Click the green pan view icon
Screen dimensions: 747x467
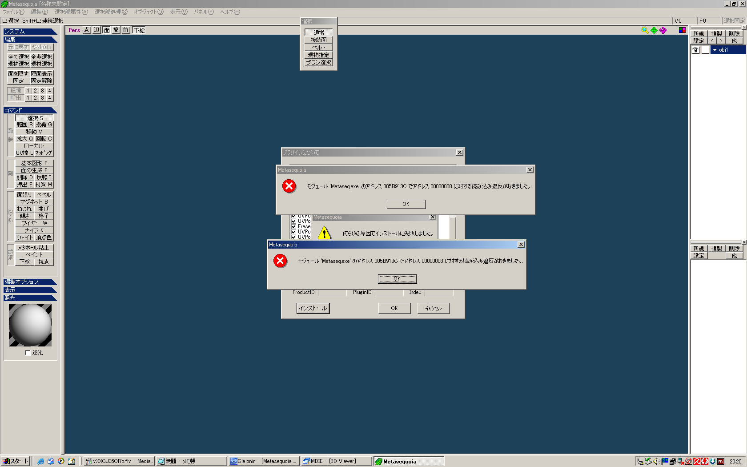654,30
